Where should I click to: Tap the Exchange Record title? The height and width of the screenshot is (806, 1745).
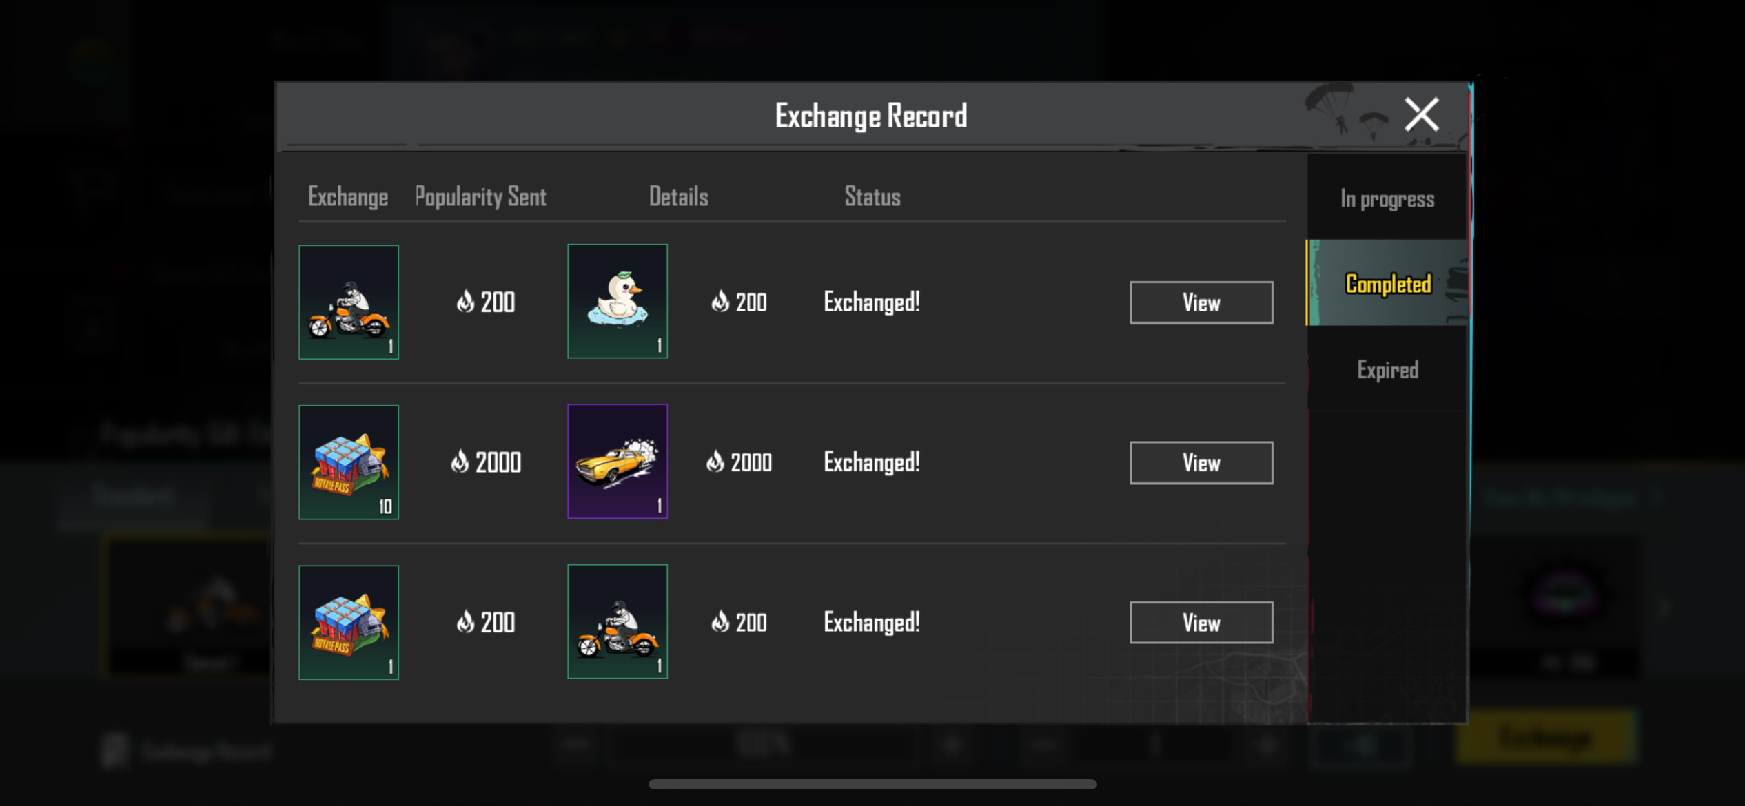point(871,116)
